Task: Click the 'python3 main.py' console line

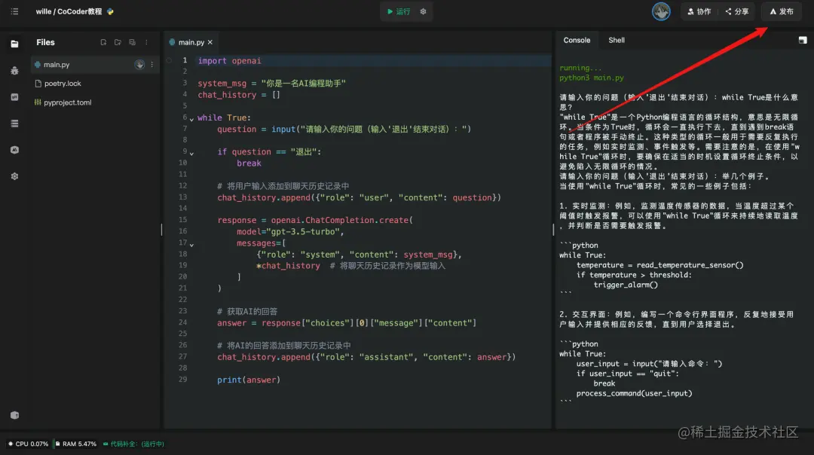Action: click(592, 78)
